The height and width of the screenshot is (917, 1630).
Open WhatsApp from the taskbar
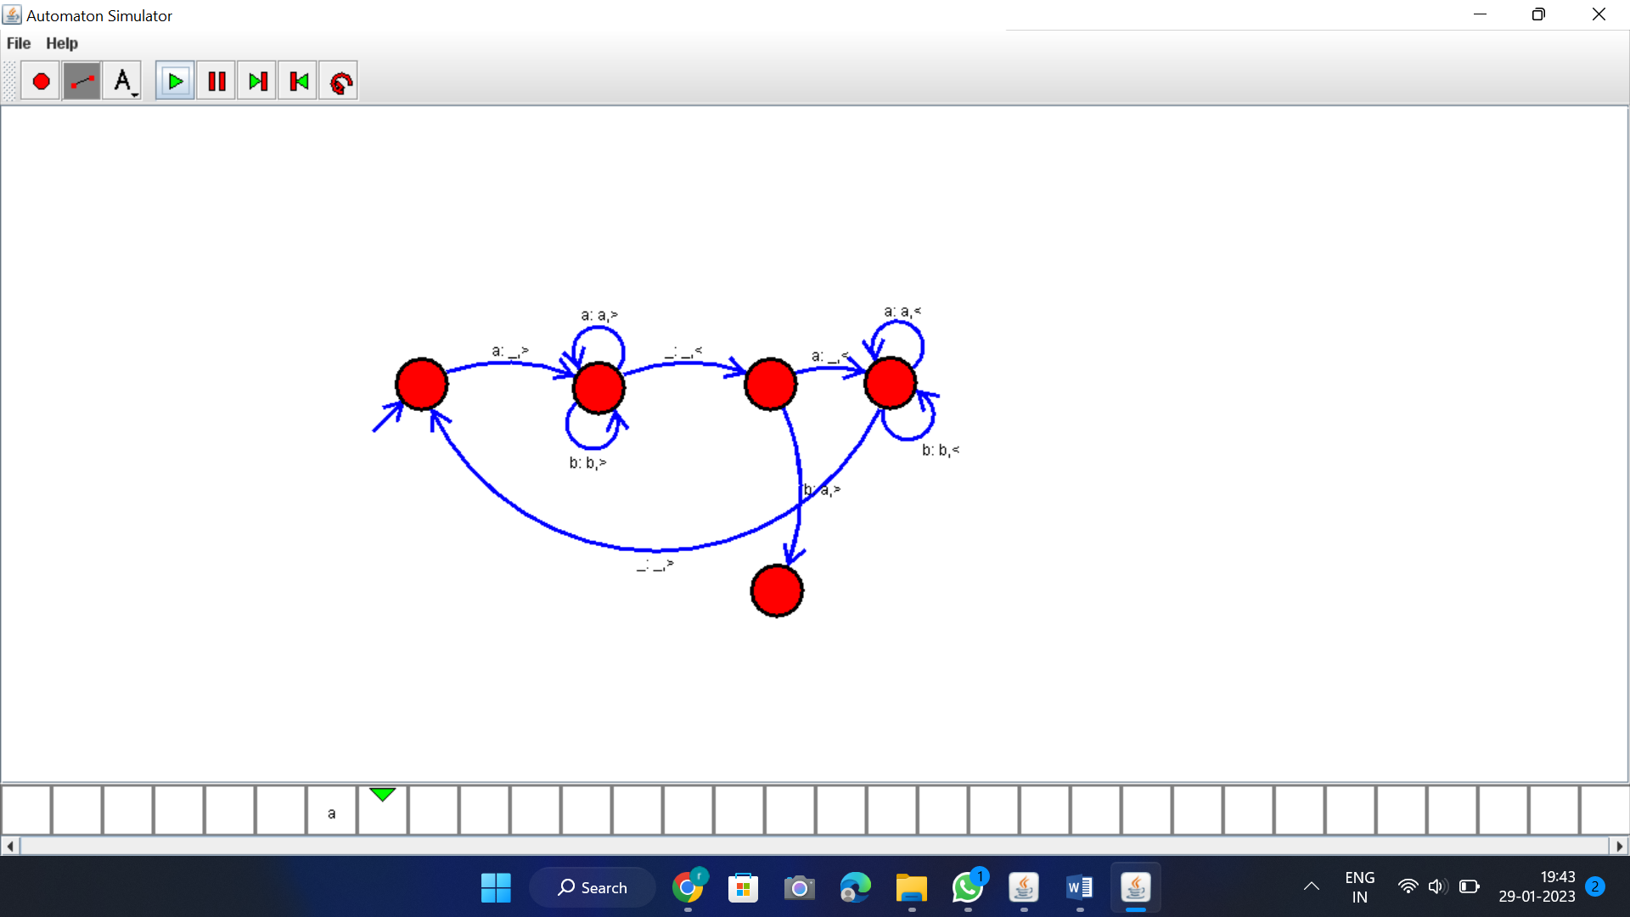coord(968,888)
